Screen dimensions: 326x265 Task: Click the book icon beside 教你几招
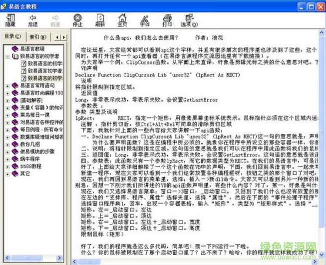point(15,144)
